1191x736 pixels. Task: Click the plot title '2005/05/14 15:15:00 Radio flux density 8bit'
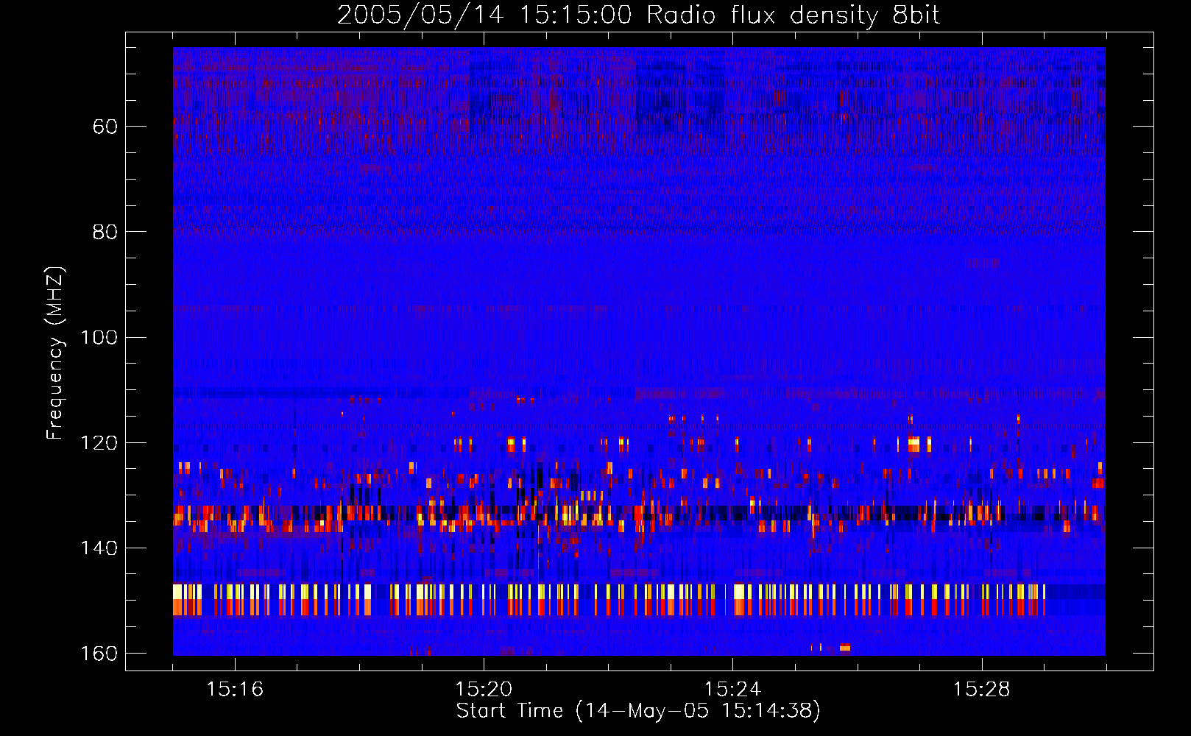(x=638, y=15)
